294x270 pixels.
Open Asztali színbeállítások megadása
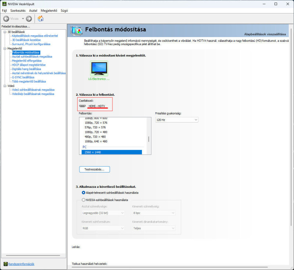coord(32,56)
